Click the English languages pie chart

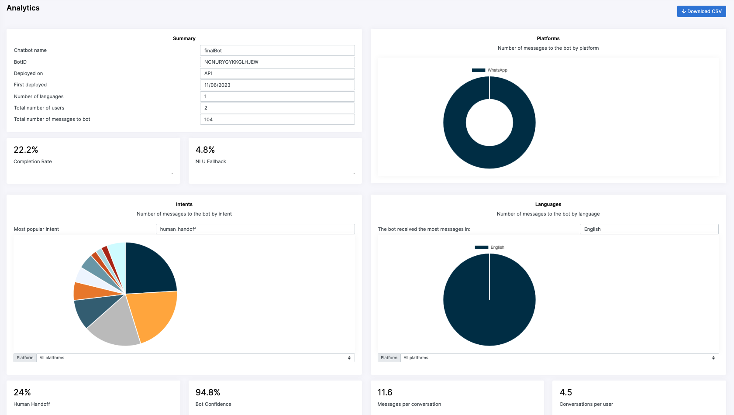(489, 300)
